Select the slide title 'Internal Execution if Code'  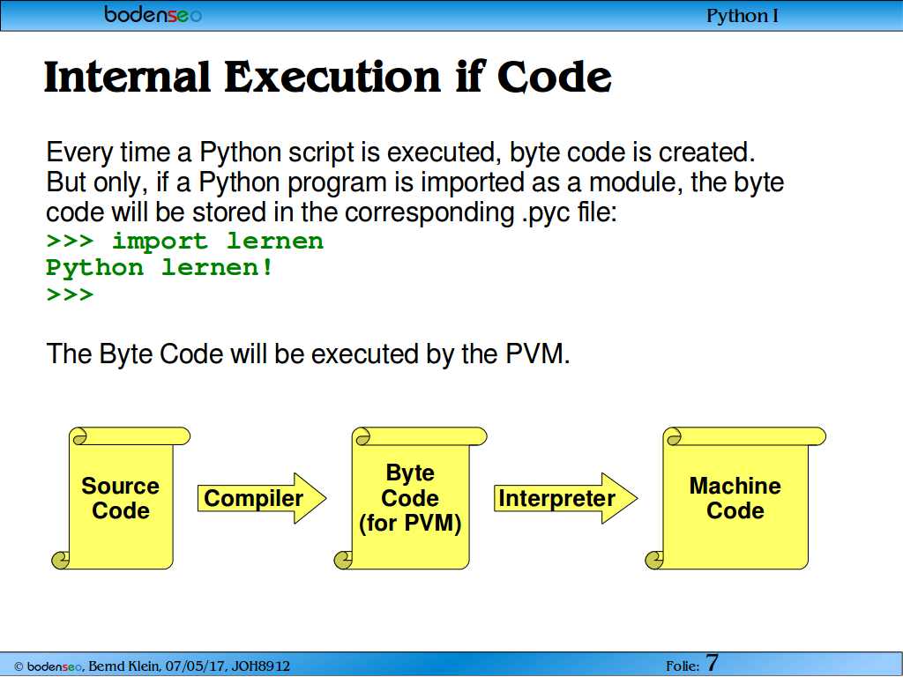coord(328,78)
